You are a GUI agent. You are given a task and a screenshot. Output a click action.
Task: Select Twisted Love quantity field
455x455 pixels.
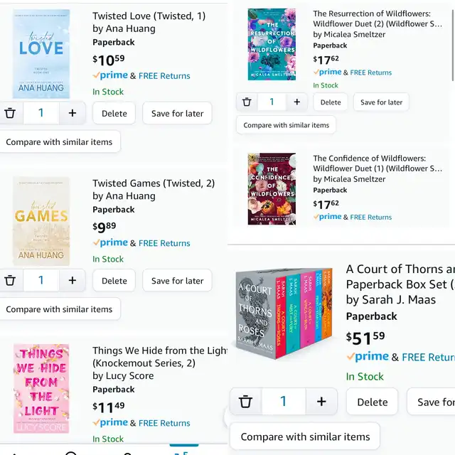[41, 113]
